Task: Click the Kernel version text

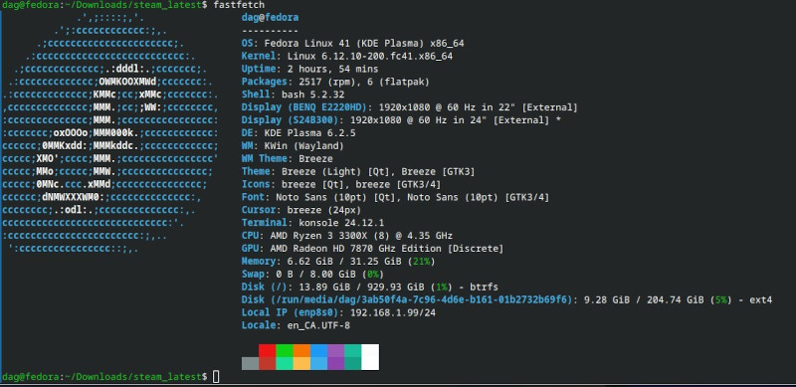Action: (x=370, y=56)
